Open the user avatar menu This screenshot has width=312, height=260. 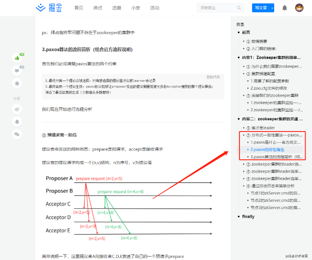click(x=299, y=8)
